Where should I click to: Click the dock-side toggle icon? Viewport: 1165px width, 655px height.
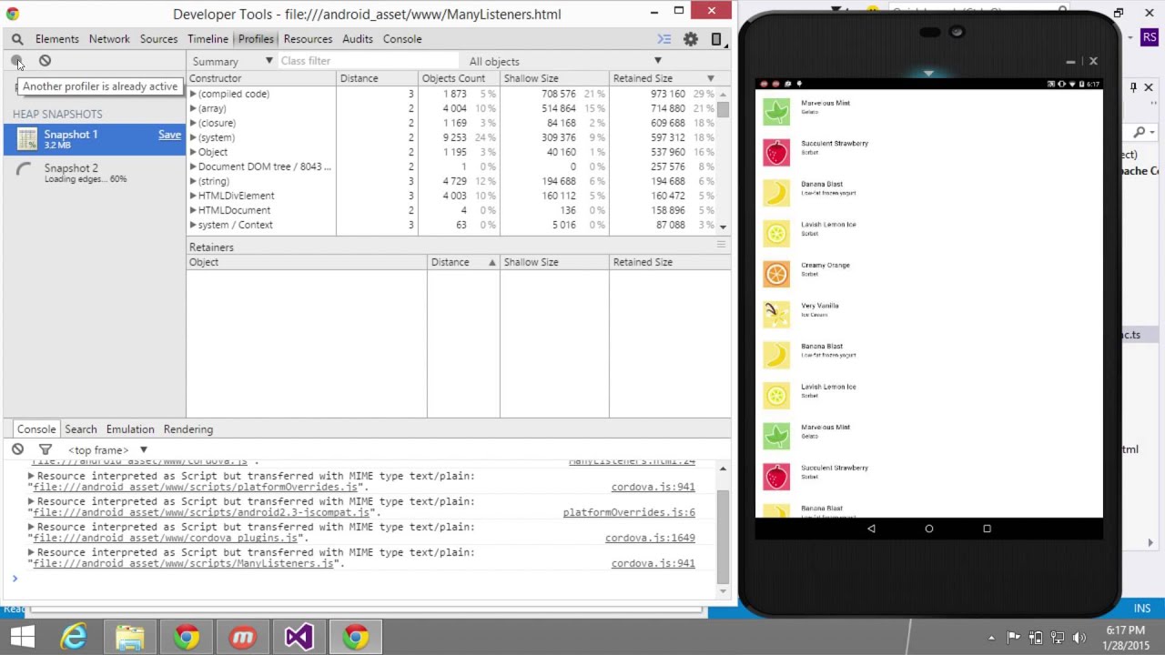click(716, 39)
